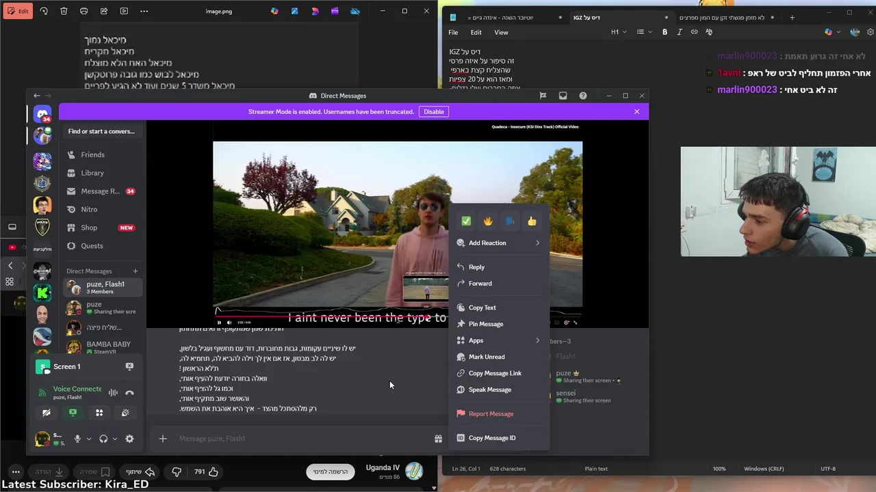Open the Friends list in Discord
This screenshot has width=876, height=492.
click(x=101, y=154)
